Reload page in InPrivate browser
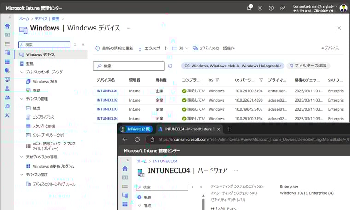The image size is (350, 210). tap(137, 139)
